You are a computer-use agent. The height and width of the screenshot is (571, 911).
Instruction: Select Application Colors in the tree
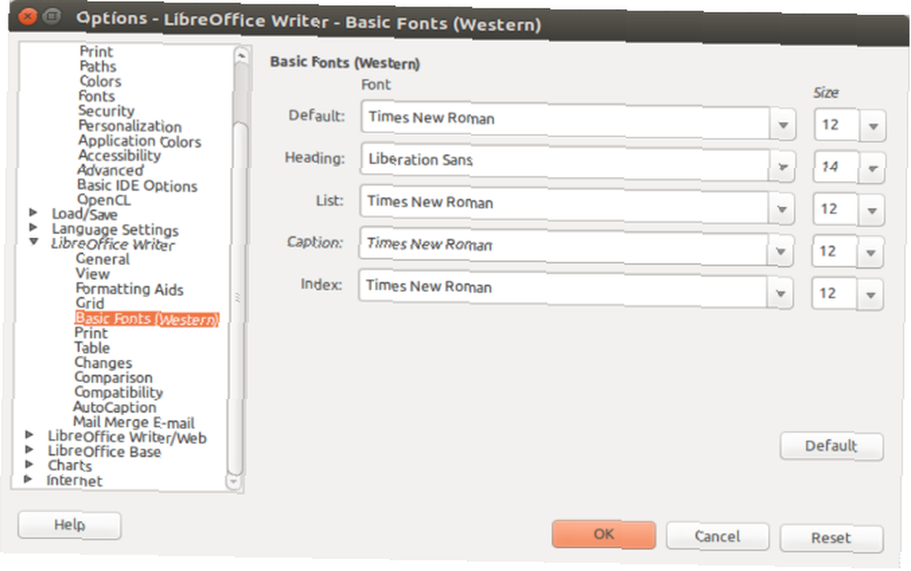pyautogui.click(x=139, y=141)
